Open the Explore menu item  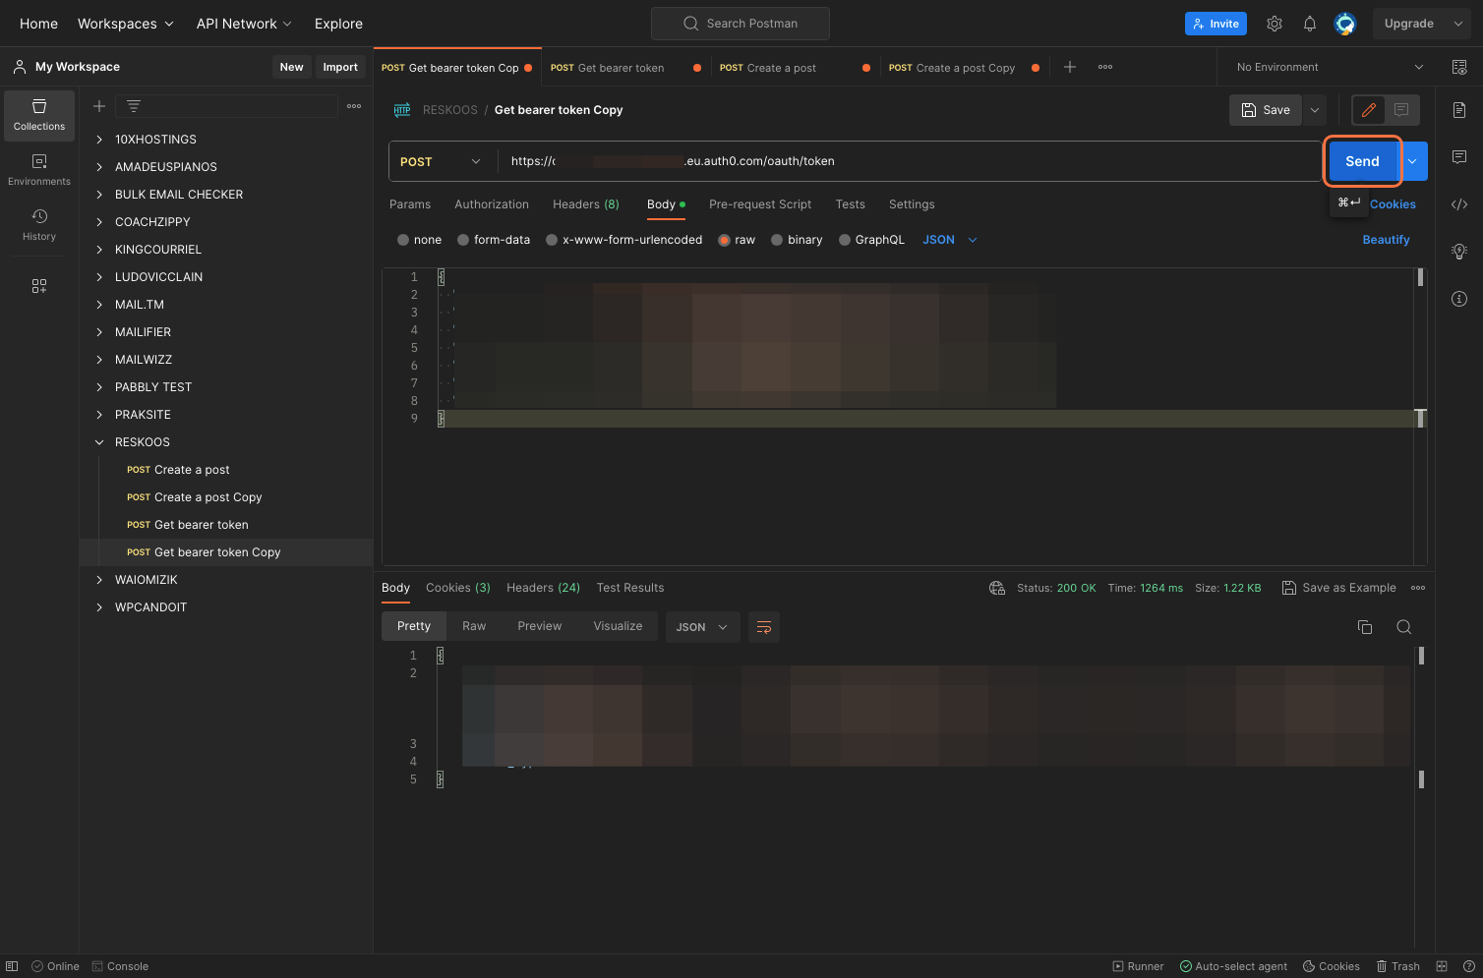tap(338, 24)
